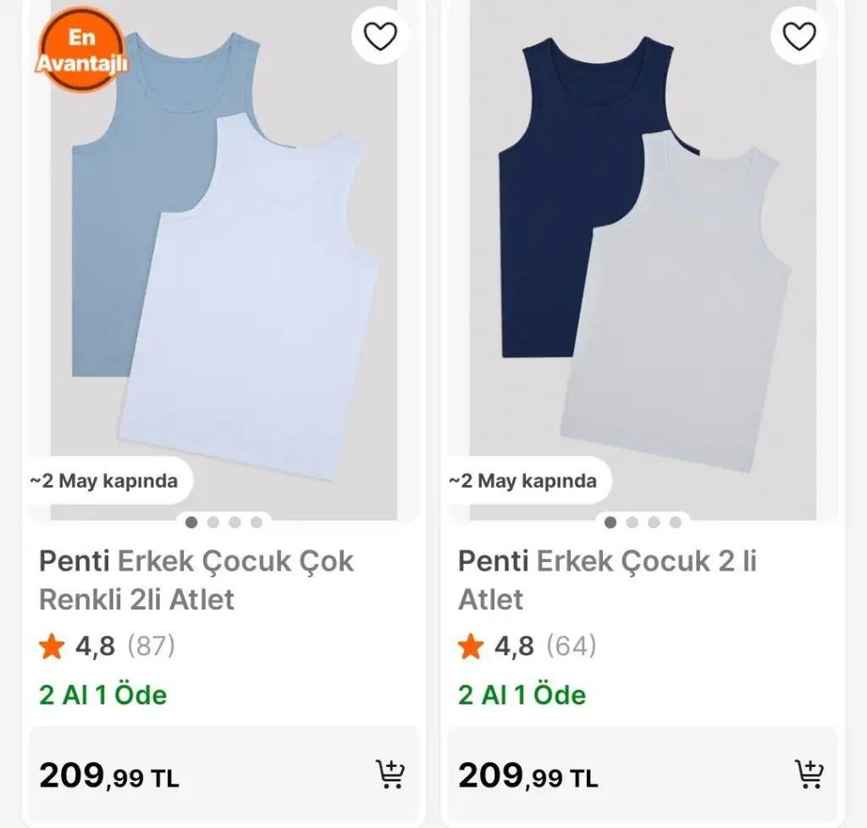Image resolution: width=867 pixels, height=828 pixels.
Task: Add the 2li Atlet product to cart
Action: click(389, 774)
